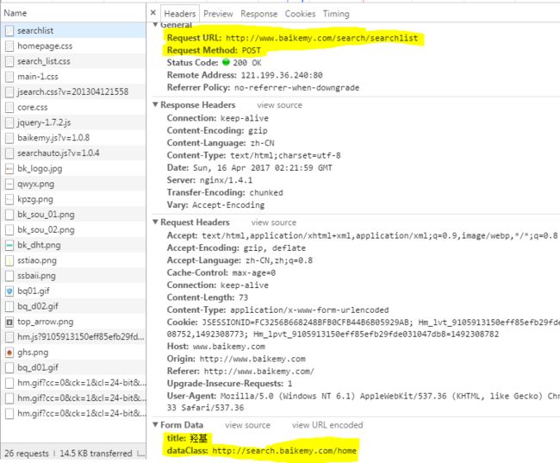Click the Request Method POST value
560x463 pixels.
(252, 50)
